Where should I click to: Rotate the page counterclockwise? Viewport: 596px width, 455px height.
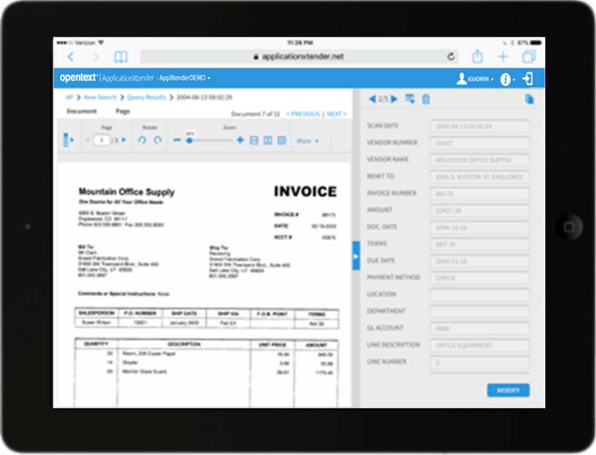[x=142, y=140]
